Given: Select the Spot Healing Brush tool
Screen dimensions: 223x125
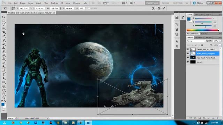Looking at the screenshot, I should (4, 40).
